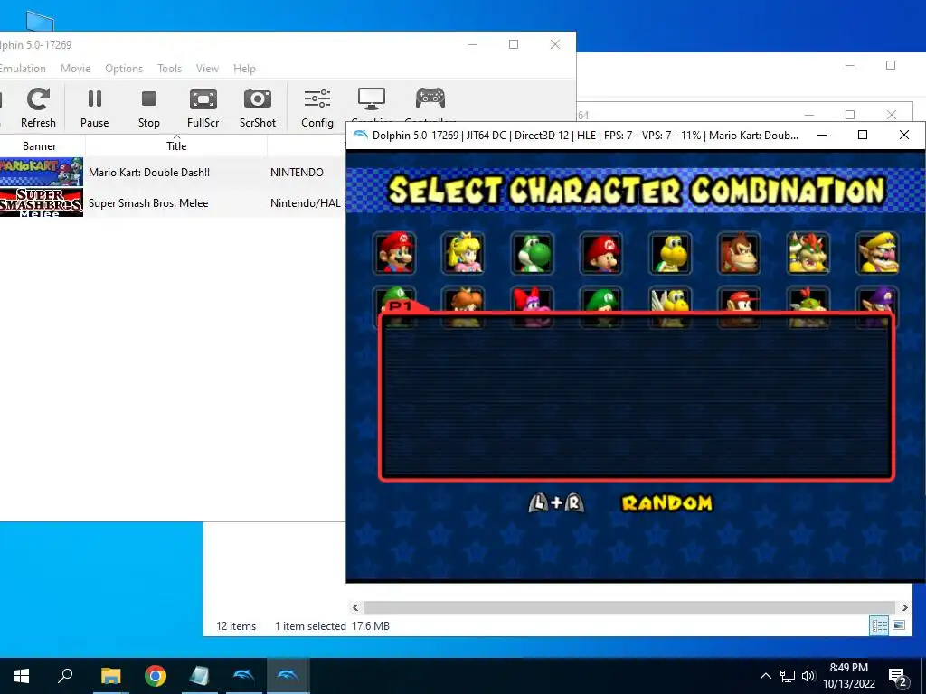This screenshot has width=926, height=694.
Task: Select Waluigi character portrait
Action: point(877,299)
